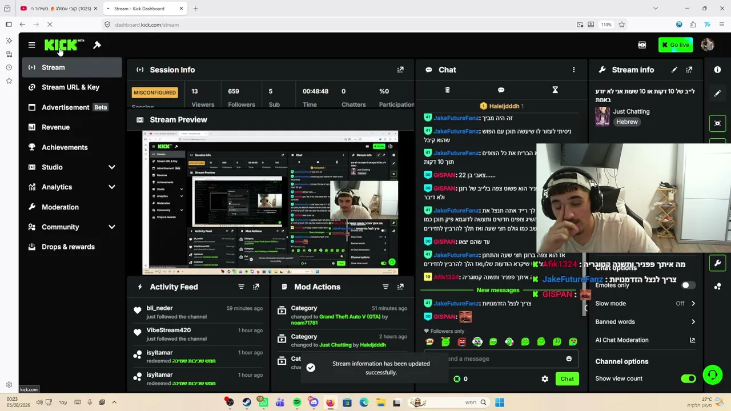Image resolution: width=731 pixels, height=411 pixels.
Task: Go to Advertisement Beta page
Action: point(72,107)
